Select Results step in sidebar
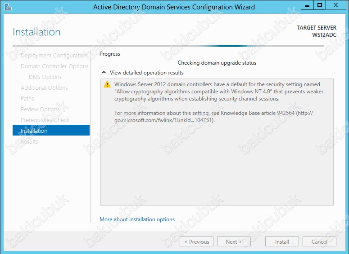 click(29, 141)
